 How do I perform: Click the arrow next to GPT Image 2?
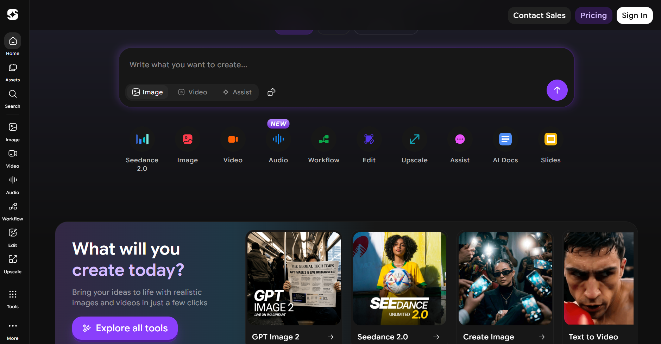[330, 337]
